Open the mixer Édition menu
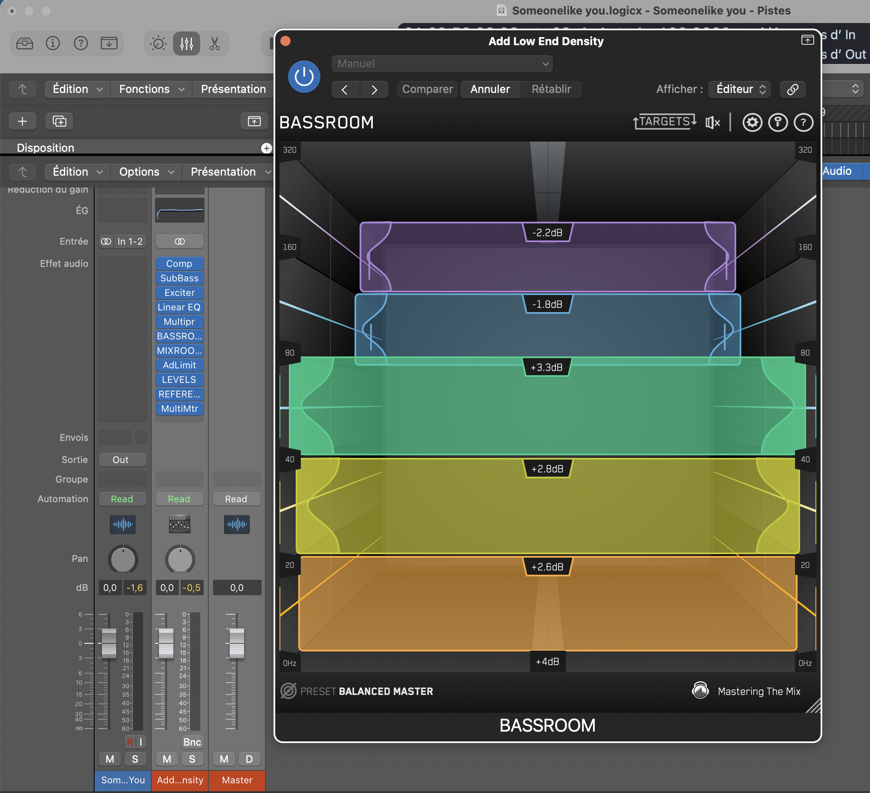The height and width of the screenshot is (793, 870). [77, 172]
